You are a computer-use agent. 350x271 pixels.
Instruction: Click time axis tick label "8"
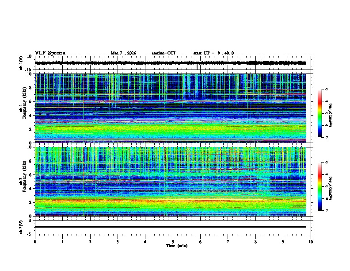[x=255, y=242]
